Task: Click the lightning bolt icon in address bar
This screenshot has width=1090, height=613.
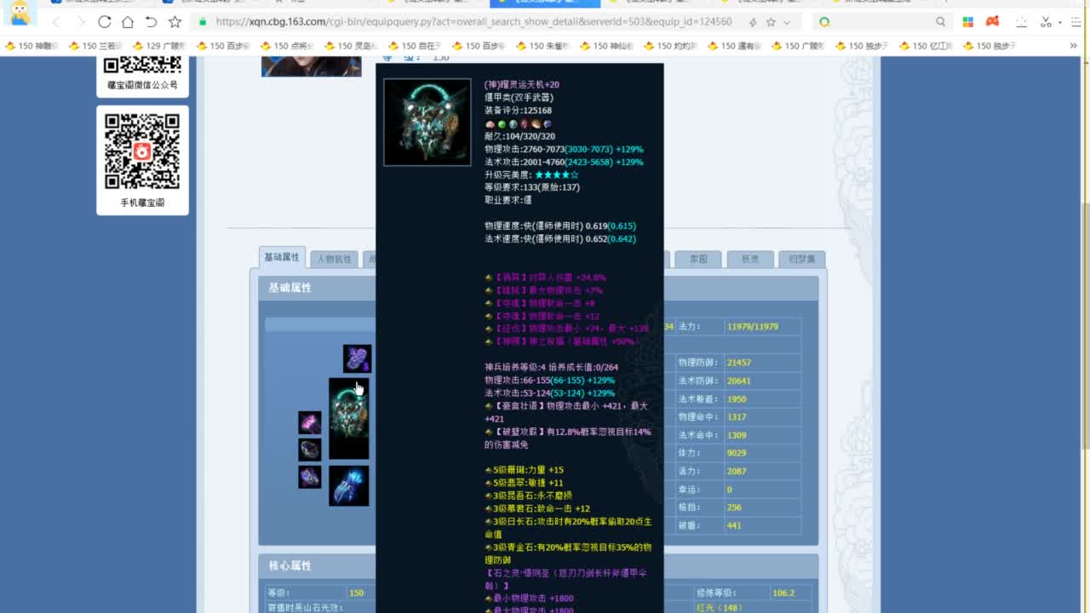Action: [752, 21]
